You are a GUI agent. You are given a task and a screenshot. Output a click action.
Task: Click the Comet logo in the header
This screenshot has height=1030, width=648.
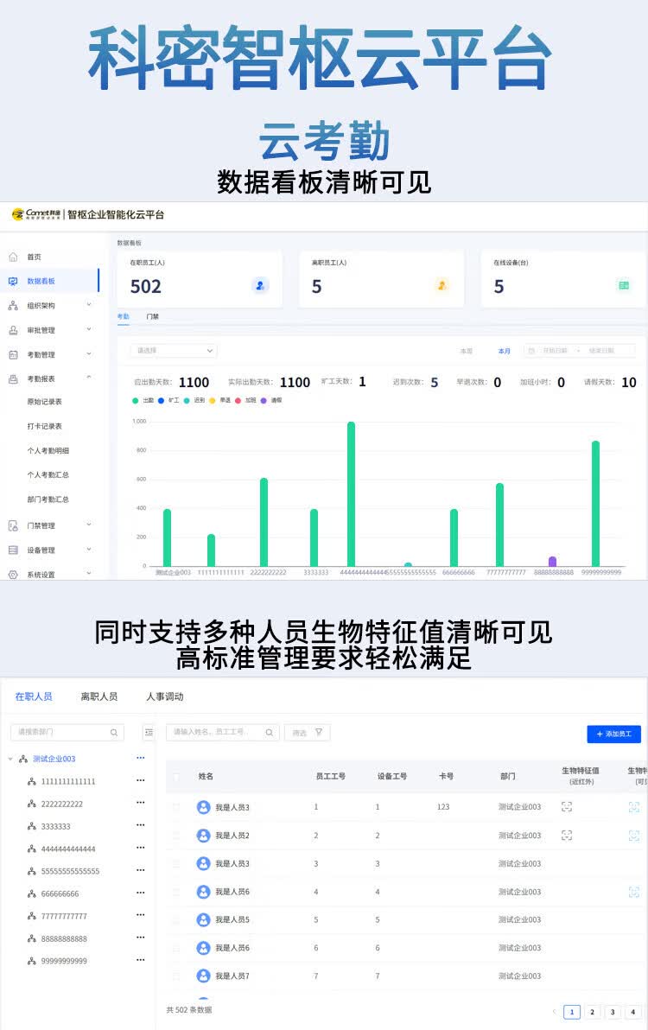point(37,214)
